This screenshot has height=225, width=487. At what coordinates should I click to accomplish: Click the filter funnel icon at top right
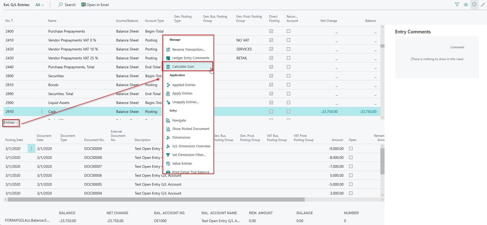click(x=457, y=4)
